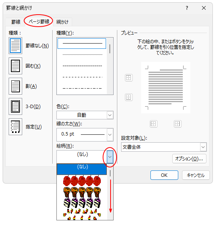
Task: Open the 色 (color) dropdown showing 自動
Action: tap(85, 115)
